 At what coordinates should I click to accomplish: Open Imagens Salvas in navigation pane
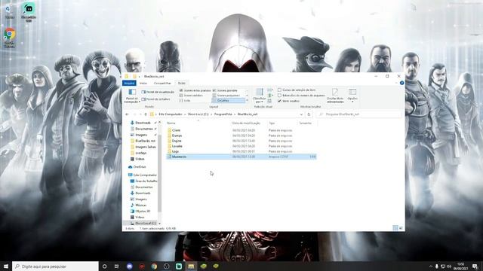point(146,147)
